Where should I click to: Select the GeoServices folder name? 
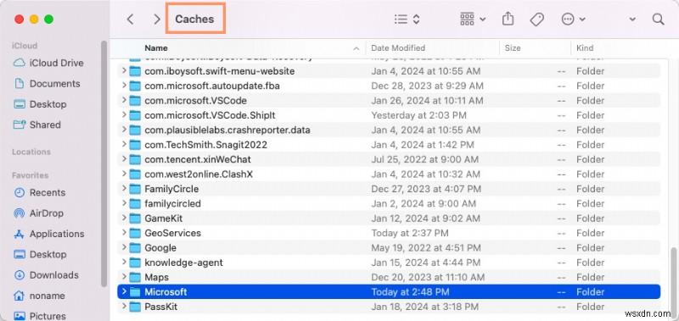pos(173,233)
